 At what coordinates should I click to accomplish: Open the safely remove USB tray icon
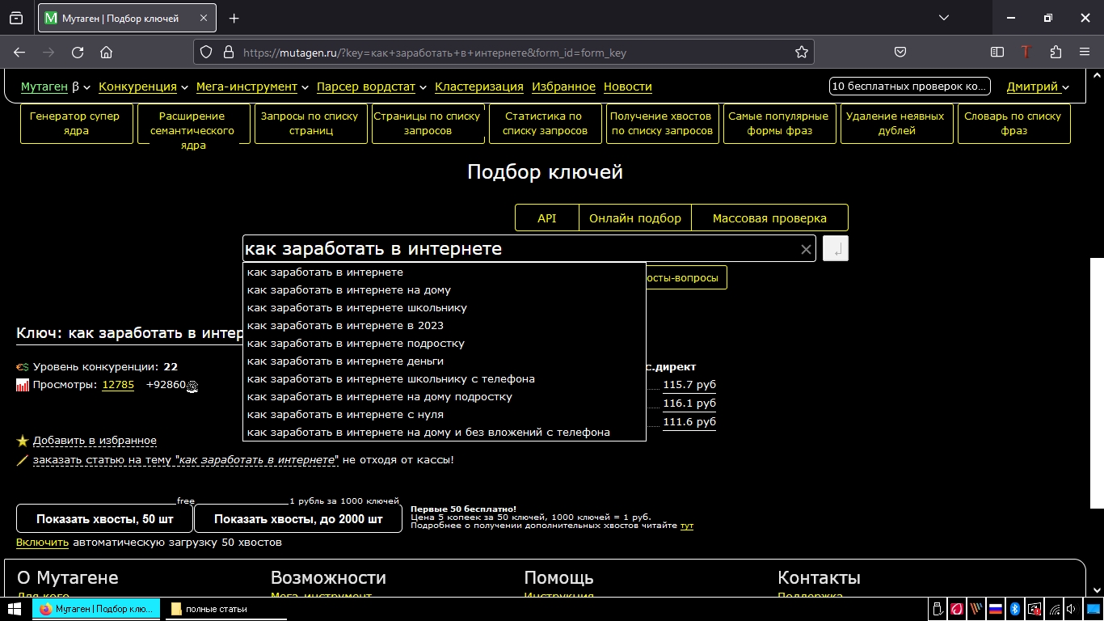click(938, 609)
